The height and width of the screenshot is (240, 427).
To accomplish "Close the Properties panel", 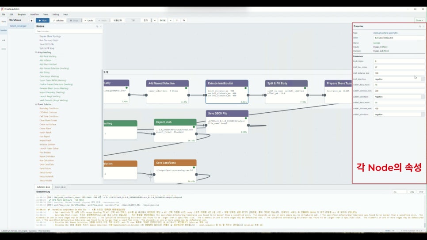I will point(423,27).
